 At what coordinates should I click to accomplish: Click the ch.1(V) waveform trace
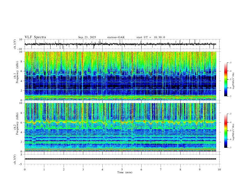pyautogui.click(x=120, y=44)
